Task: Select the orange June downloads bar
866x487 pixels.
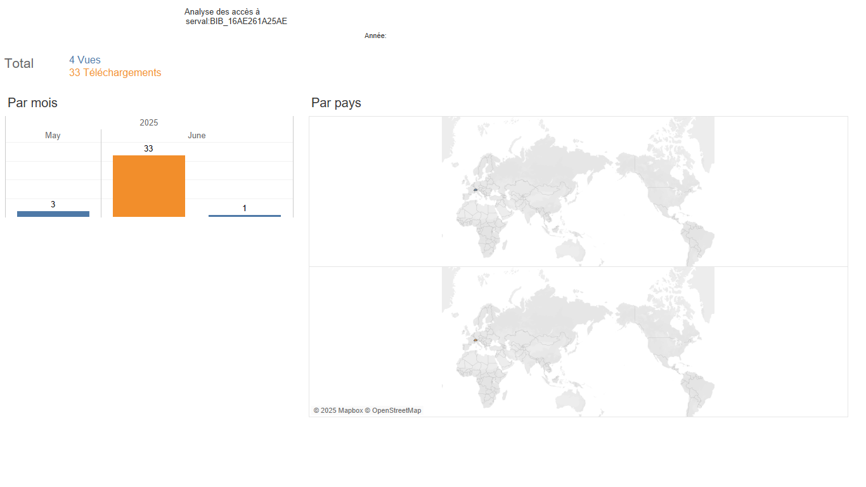Action: tap(149, 186)
